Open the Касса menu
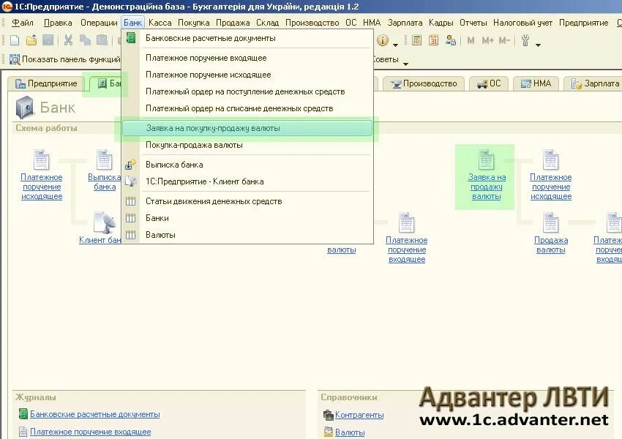 pyautogui.click(x=160, y=23)
